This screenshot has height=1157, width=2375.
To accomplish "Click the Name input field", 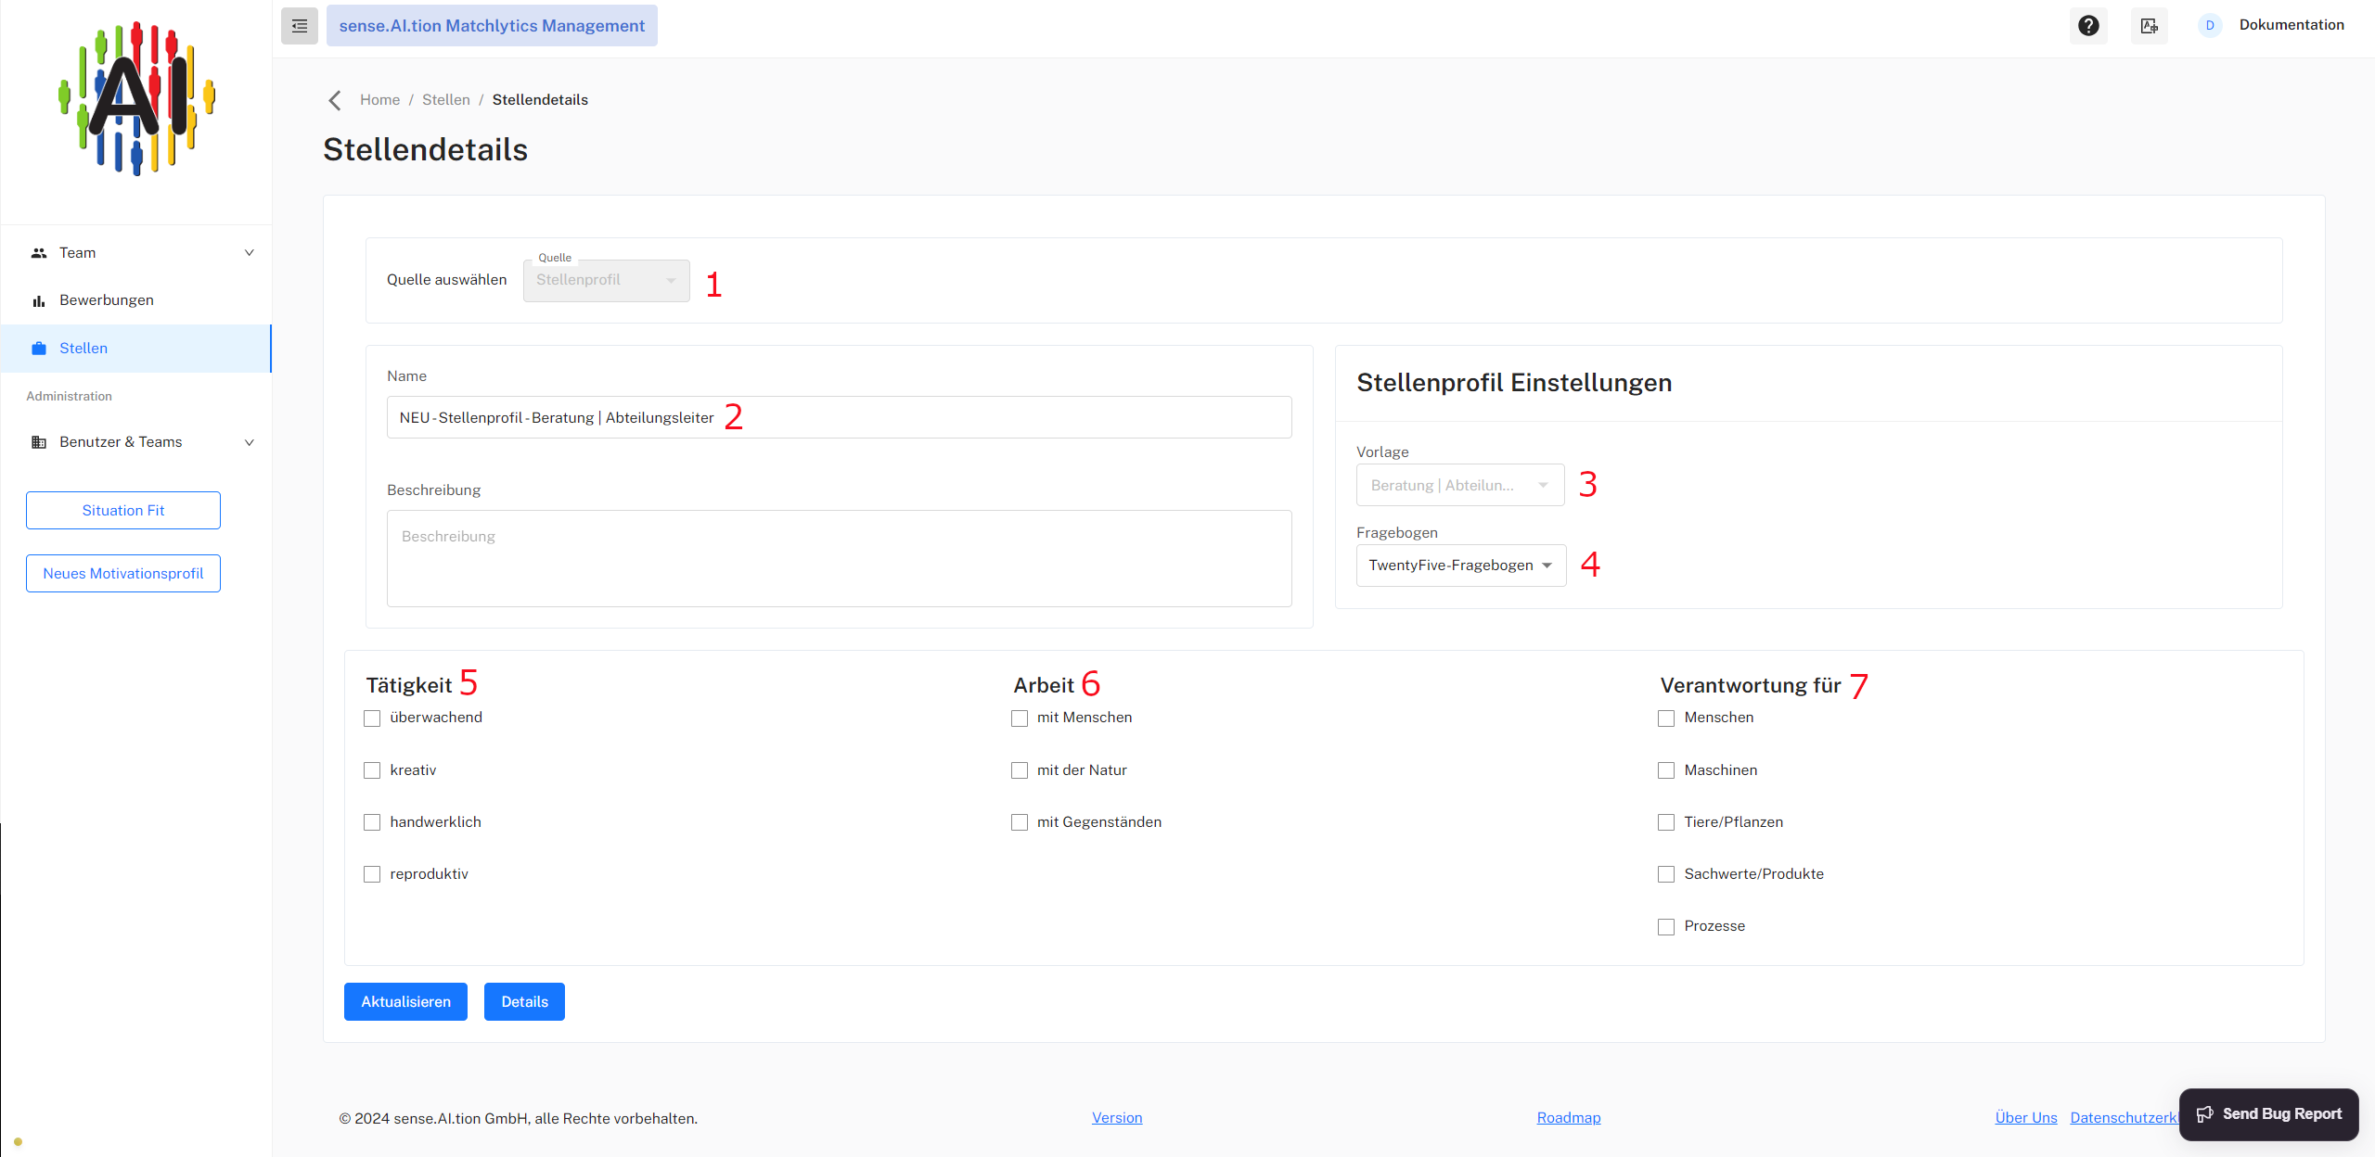I will tap(839, 418).
